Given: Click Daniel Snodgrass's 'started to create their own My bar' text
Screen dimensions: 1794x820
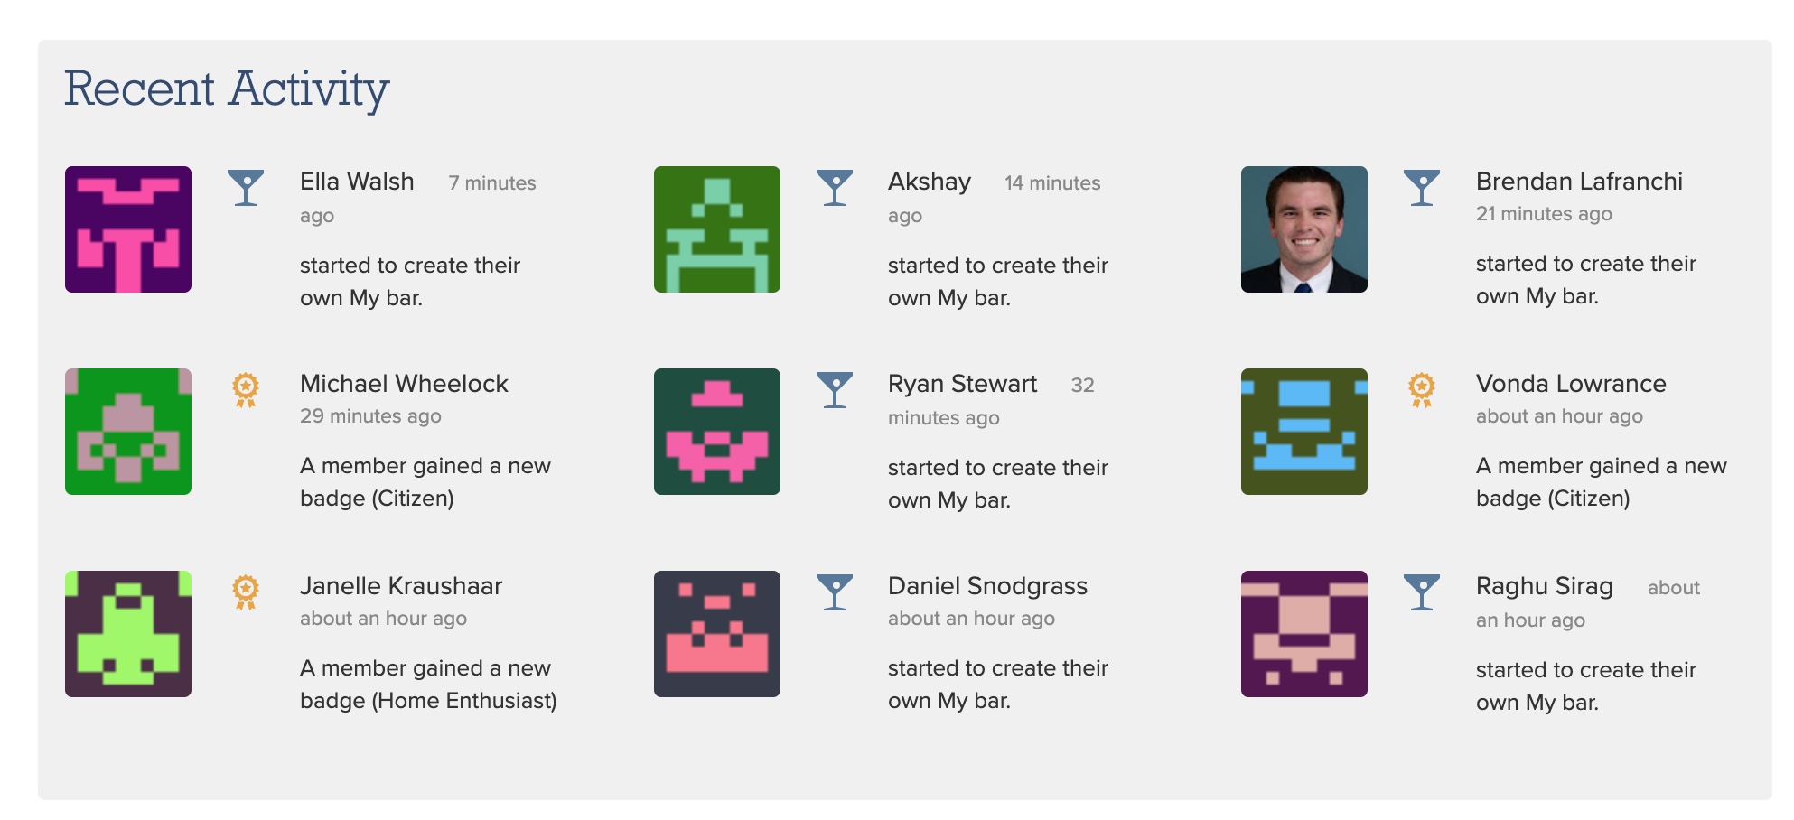Looking at the screenshot, I should [998, 685].
